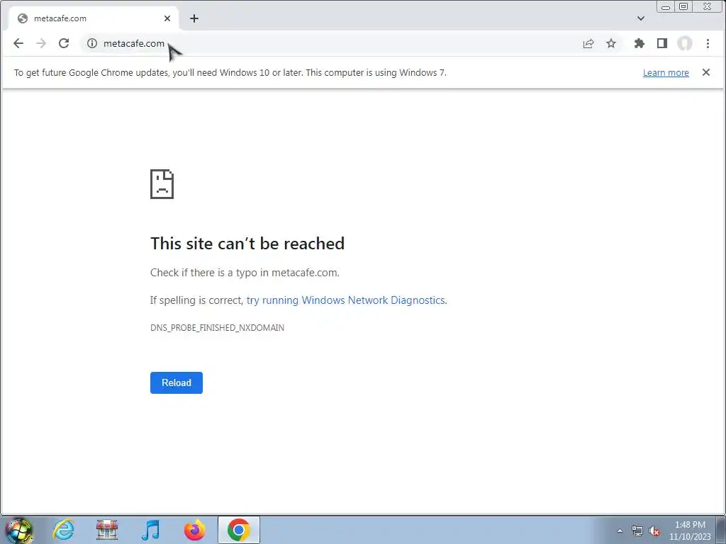Show hidden system tray icons
This screenshot has height=544, width=726.
click(x=620, y=531)
